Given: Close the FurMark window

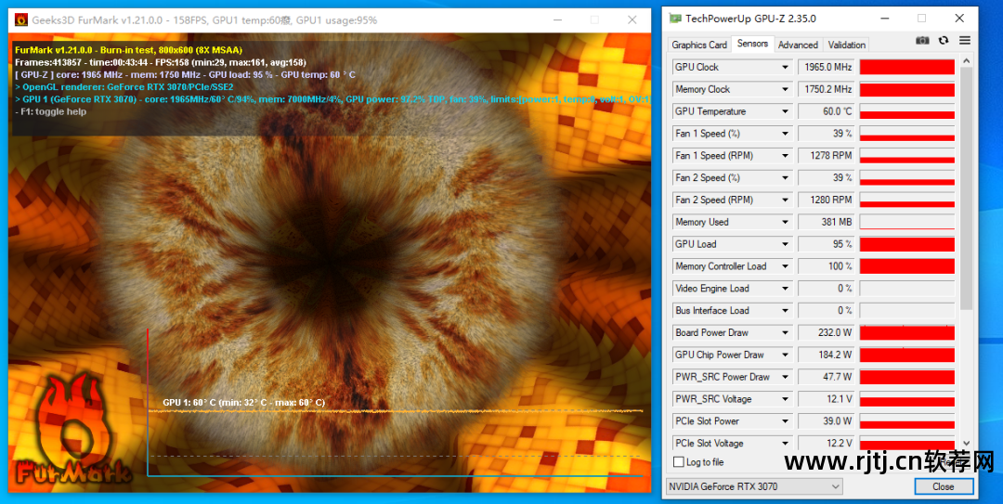Looking at the screenshot, I should pos(632,19).
